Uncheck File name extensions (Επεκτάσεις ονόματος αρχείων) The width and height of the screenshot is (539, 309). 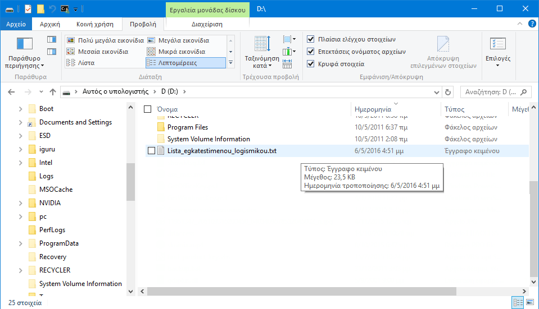click(x=311, y=52)
